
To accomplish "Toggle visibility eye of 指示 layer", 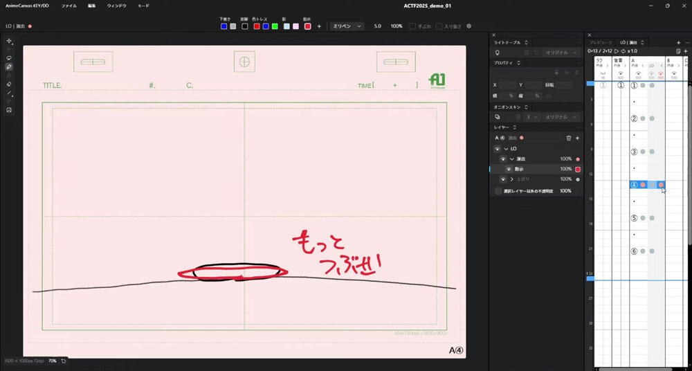I will point(509,169).
